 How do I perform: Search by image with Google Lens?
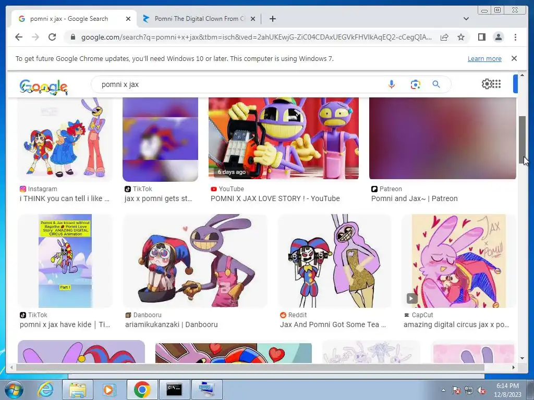click(x=415, y=84)
